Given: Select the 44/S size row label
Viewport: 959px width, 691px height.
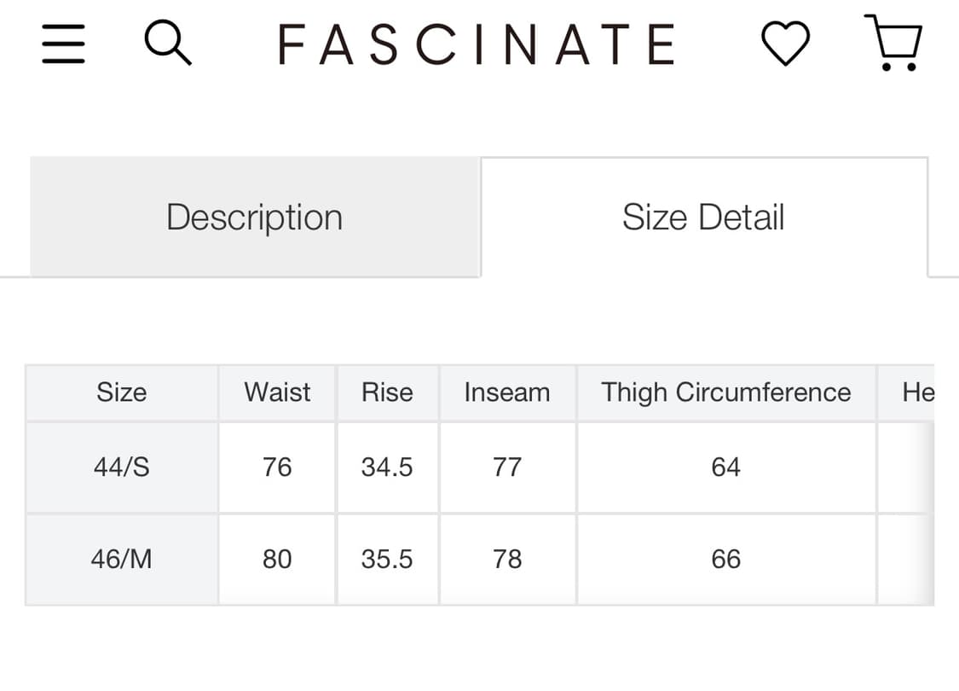Looking at the screenshot, I should 122,467.
